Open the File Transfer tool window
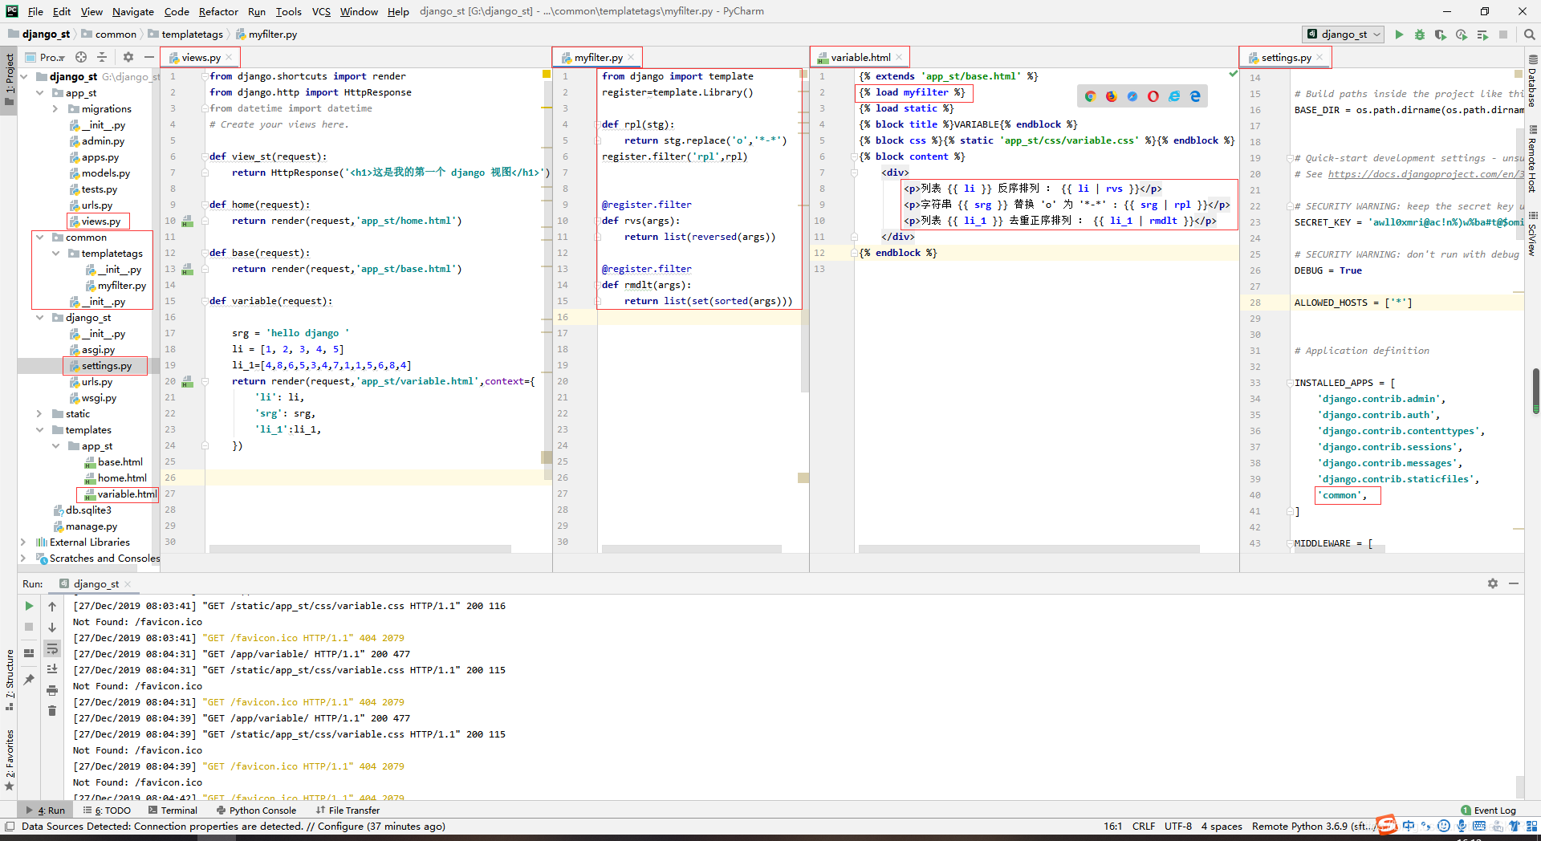The image size is (1541, 841). pos(348,811)
